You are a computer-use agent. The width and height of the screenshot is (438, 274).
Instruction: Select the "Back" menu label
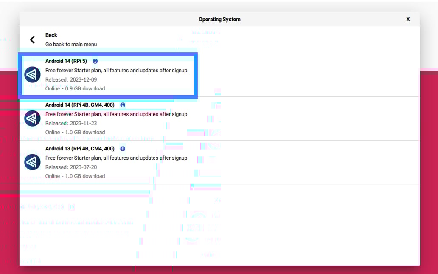51,35
